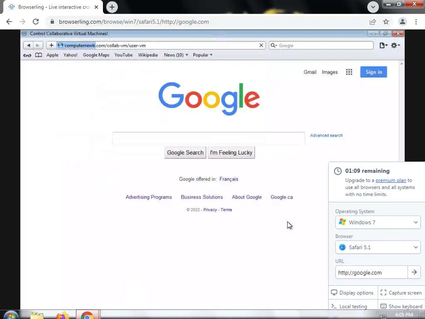Open a new Chrome tab

pos(112,7)
